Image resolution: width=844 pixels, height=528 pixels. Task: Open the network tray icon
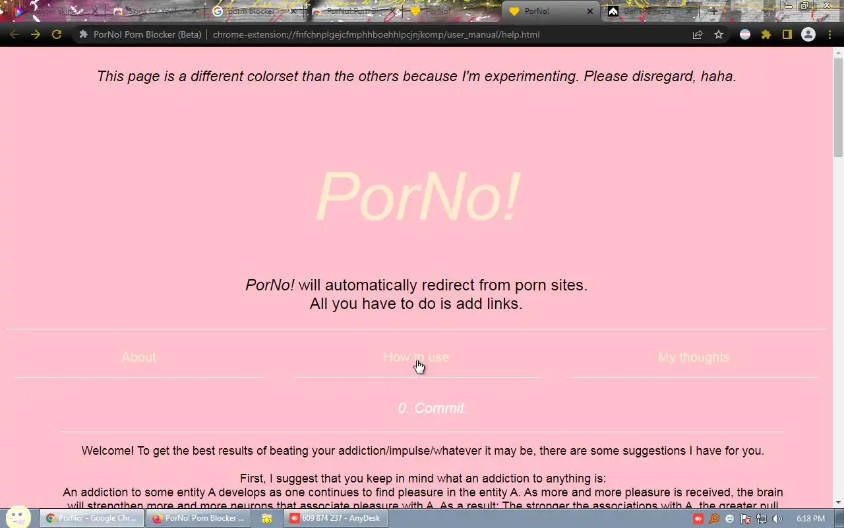click(762, 519)
